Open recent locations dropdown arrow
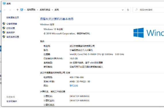The width and height of the screenshot is (164, 109). 14,10
